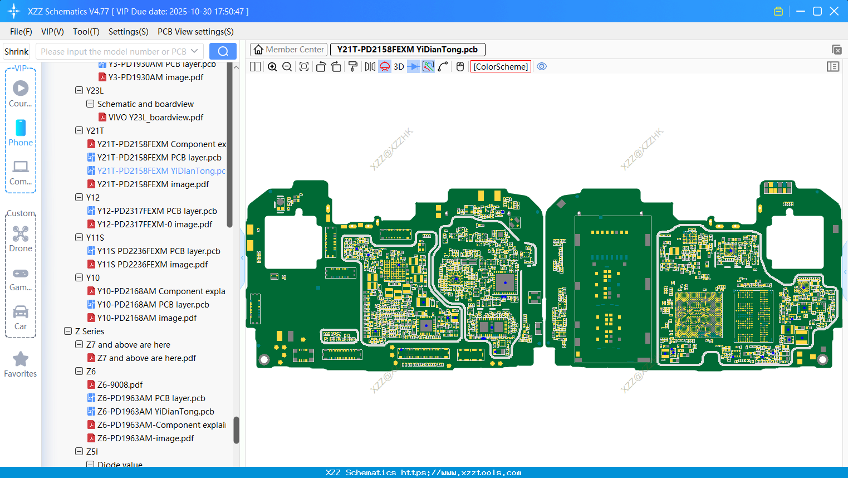Open the Settings(S) menu

pos(128,32)
